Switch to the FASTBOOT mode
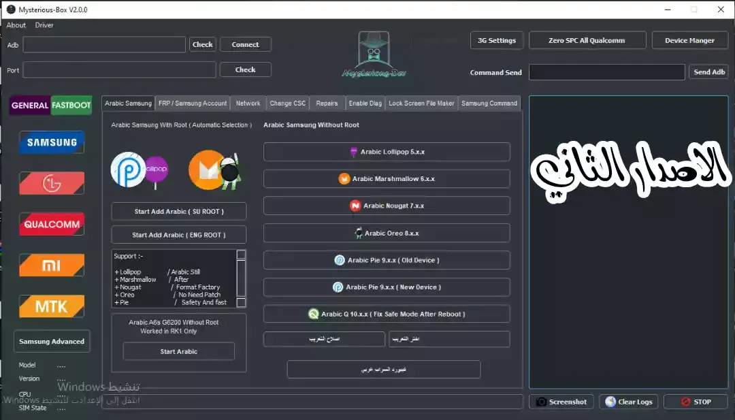Image resolution: width=735 pixels, height=420 pixels. [x=71, y=106]
